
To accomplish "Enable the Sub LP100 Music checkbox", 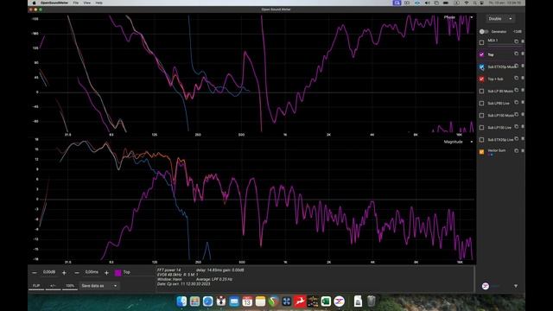I will [x=481, y=115].
